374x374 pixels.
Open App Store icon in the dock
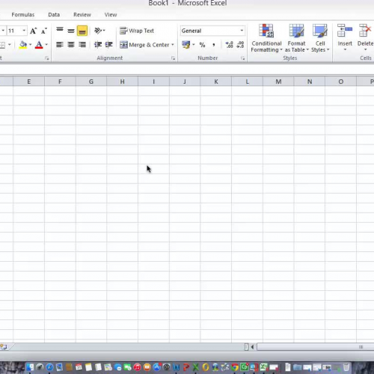click(x=157, y=367)
